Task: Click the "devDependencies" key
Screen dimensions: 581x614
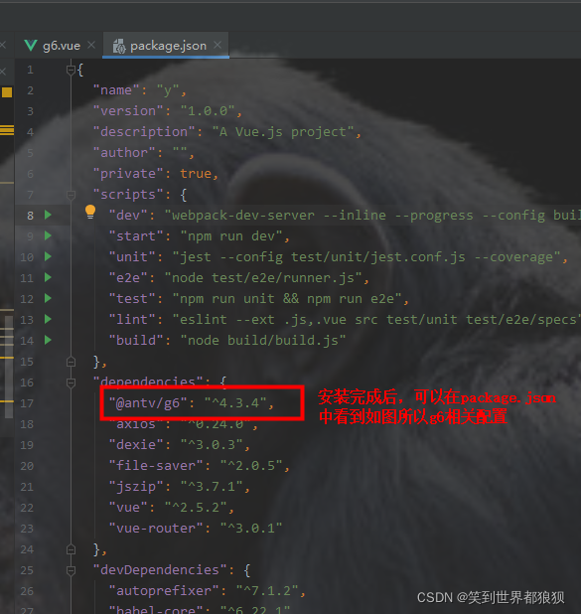Action: pos(160,570)
